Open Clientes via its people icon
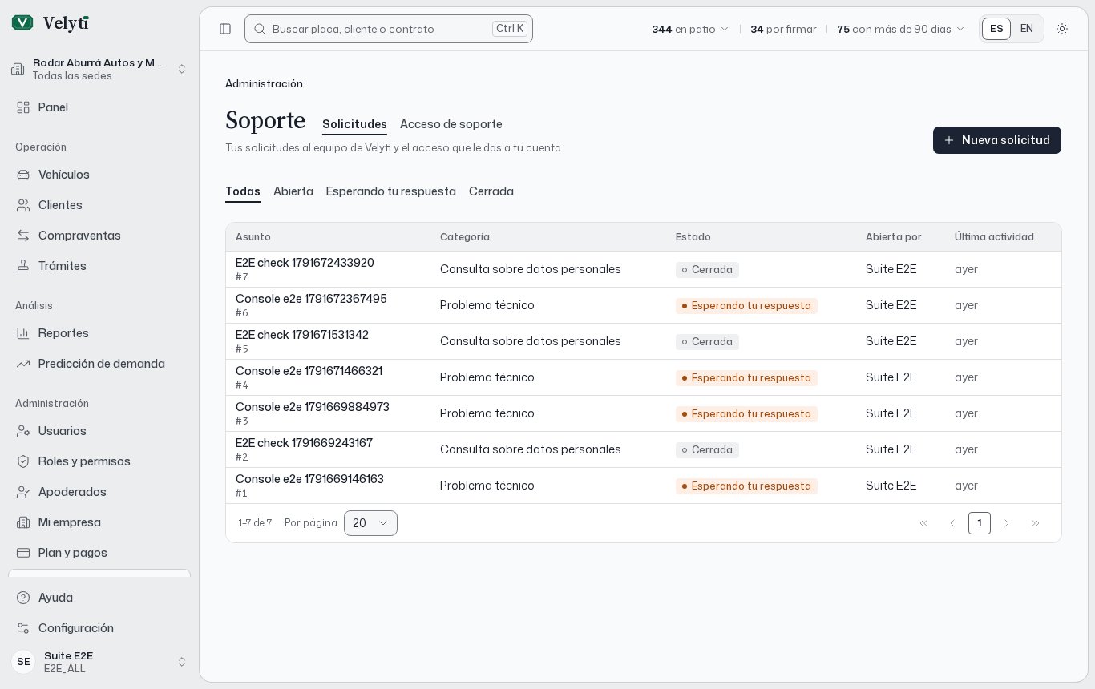This screenshot has height=689, width=1095. (x=23, y=205)
